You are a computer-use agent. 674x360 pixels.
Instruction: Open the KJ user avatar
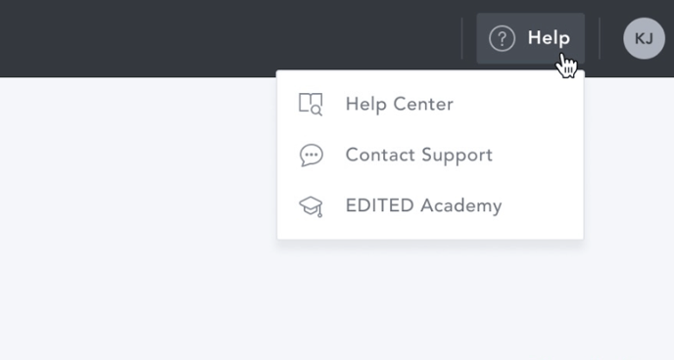(x=644, y=38)
